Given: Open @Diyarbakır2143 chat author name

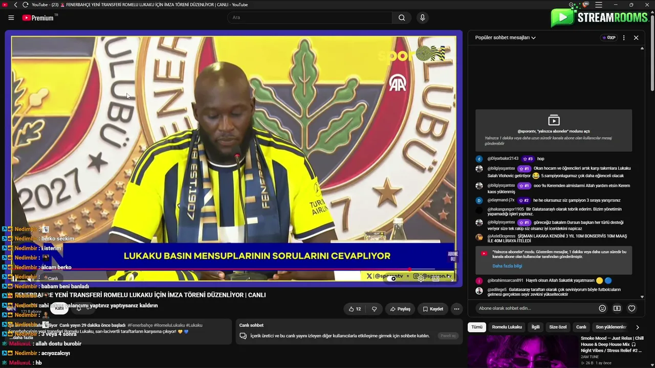Looking at the screenshot, I should [x=503, y=158].
